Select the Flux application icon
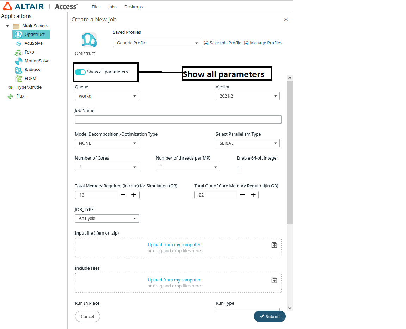This screenshot has height=329, width=406. click(x=10, y=96)
